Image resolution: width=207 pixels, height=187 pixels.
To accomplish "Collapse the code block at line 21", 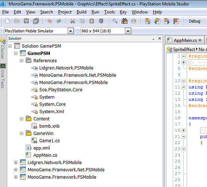I will click(x=183, y=137).
